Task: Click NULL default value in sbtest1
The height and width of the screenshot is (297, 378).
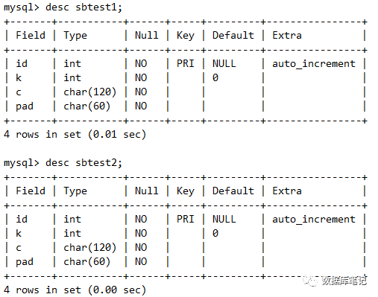Action: (x=224, y=63)
